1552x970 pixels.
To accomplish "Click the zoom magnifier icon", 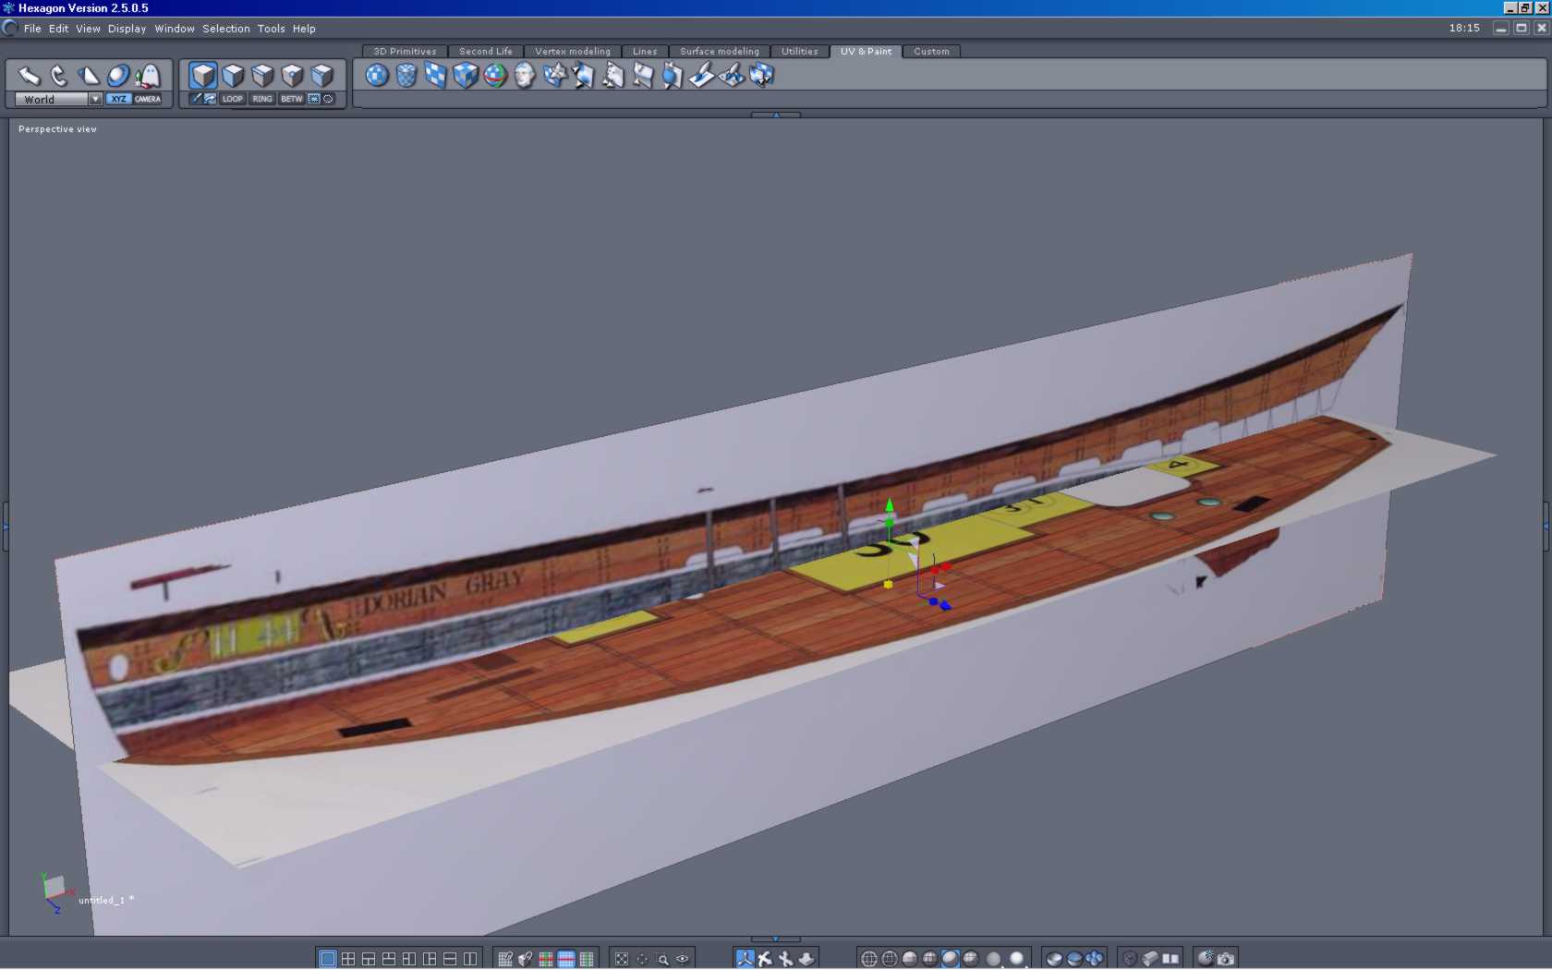I will pos(662,959).
